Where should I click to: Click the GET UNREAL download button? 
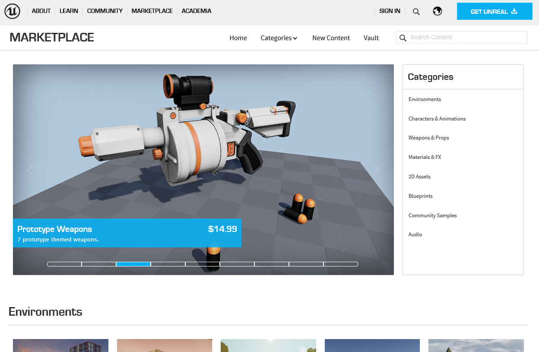point(495,11)
